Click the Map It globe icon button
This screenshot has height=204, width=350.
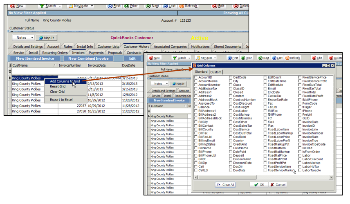46,38
